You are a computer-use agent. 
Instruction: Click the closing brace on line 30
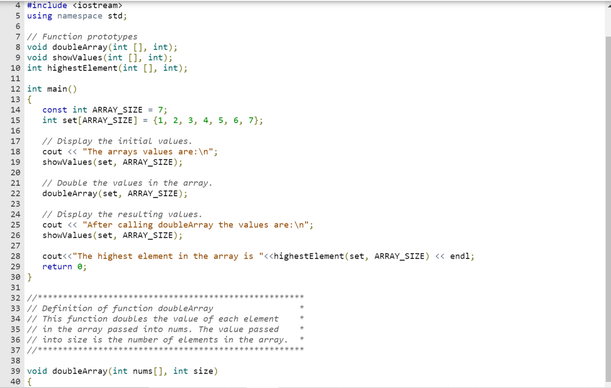tap(29, 277)
